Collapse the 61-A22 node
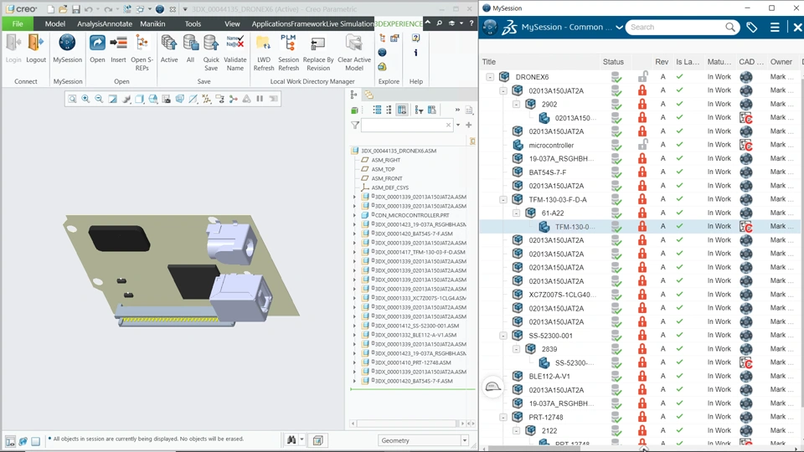 point(517,213)
